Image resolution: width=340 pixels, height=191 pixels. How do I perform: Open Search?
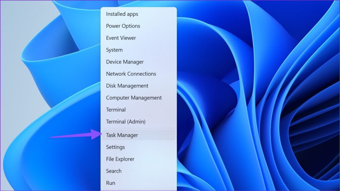tap(114, 171)
